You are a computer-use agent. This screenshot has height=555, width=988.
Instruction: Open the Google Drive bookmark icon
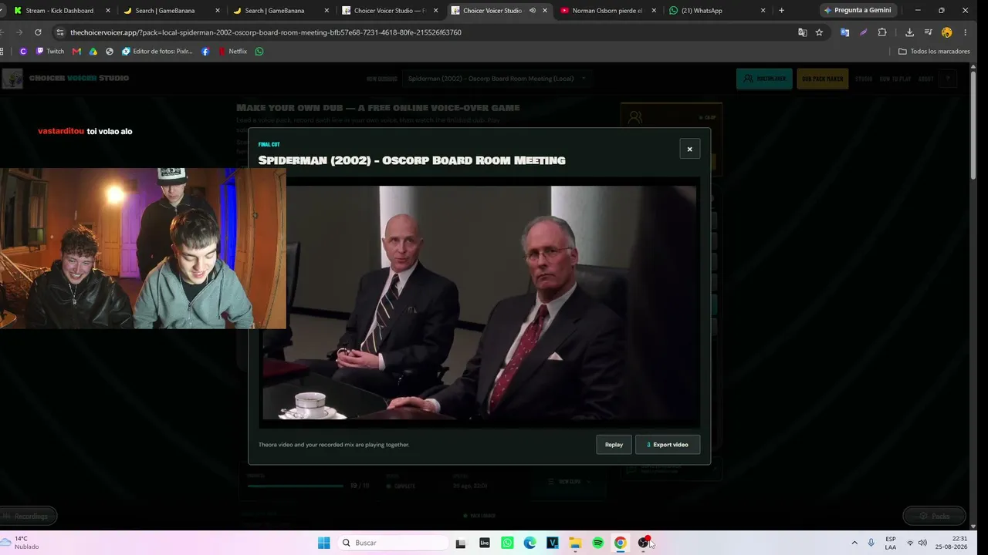tap(93, 52)
